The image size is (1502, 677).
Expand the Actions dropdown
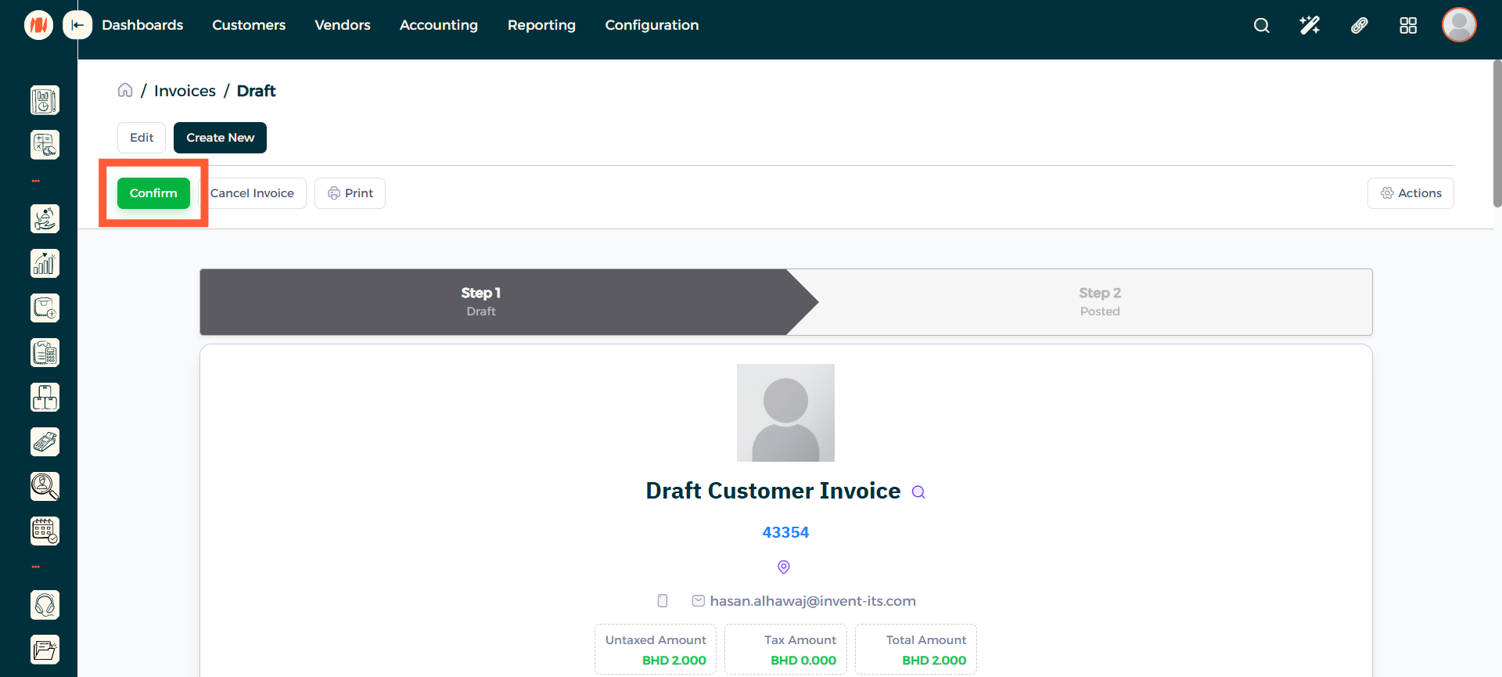coord(1410,193)
